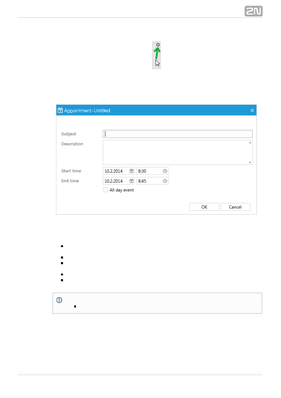The height and width of the screenshot is (398, 281).
Task: Click the Subject input field
Action: pyautogui.click(x=178, y=134)
